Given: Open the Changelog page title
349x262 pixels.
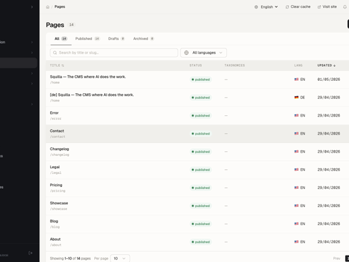Looking at the screenshot, I should coord(59,149).
